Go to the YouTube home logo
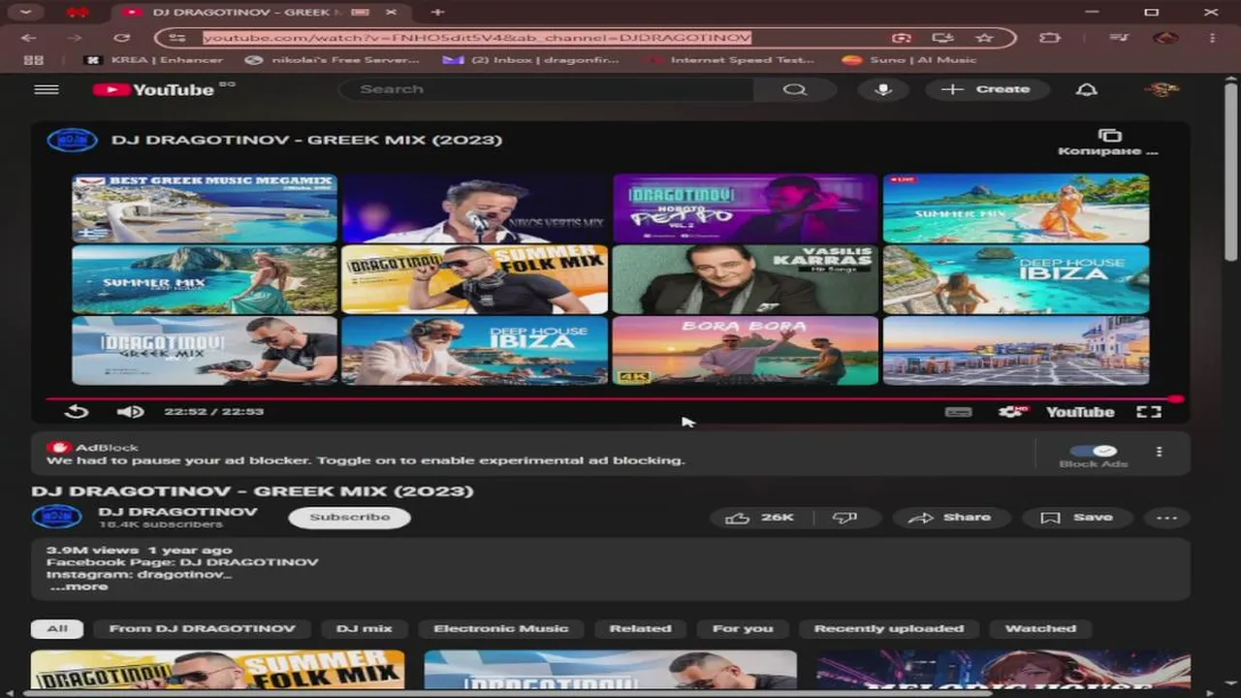Viewport: 1241px width, 698px height. tap(153, 89)
